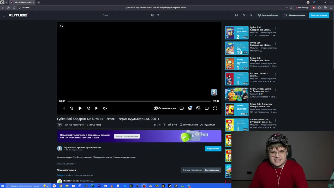The image size is (334, 188).
Task: Click Поделиться share button
Action: coord(207,125)
